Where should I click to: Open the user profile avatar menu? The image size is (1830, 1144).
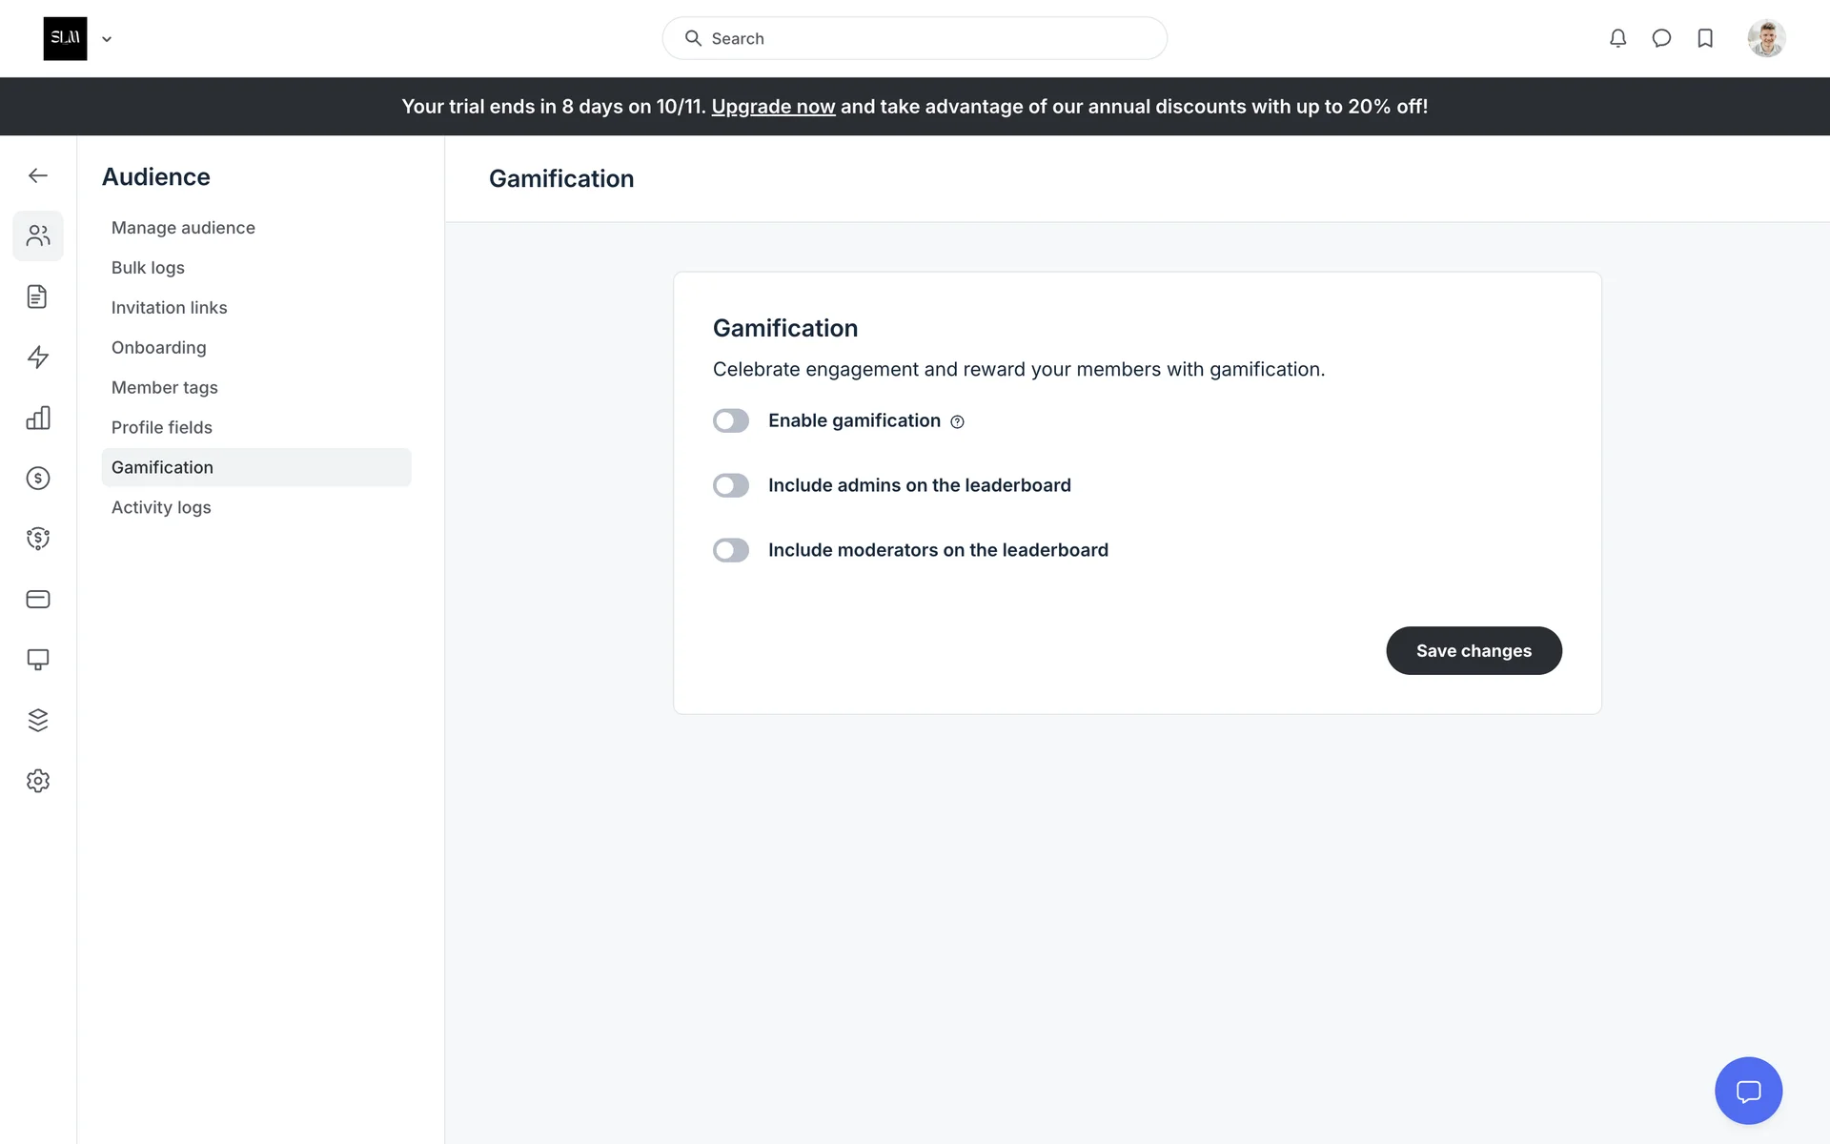(x=1766, y=38)
